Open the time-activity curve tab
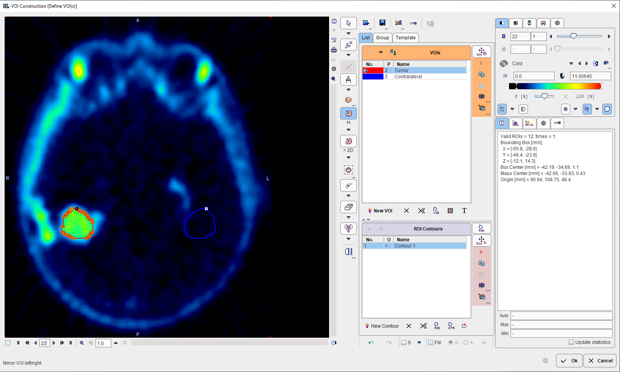Viewport: 620px width, 372px height. tap(529, 123)
